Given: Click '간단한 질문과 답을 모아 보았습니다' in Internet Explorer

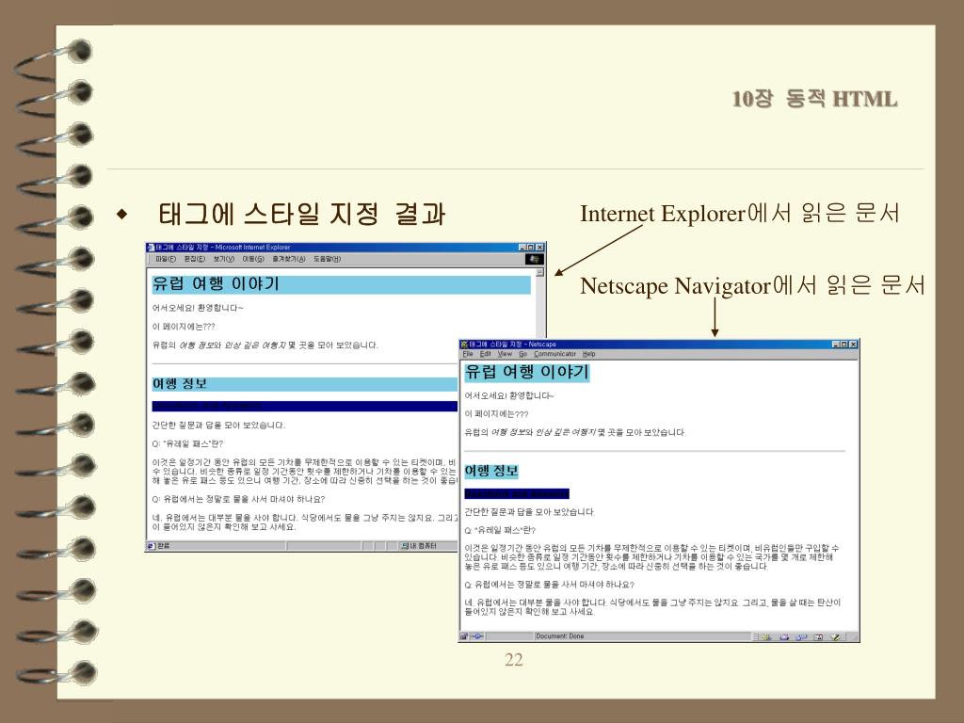Looking at the screenshot, I should point(218,425).
